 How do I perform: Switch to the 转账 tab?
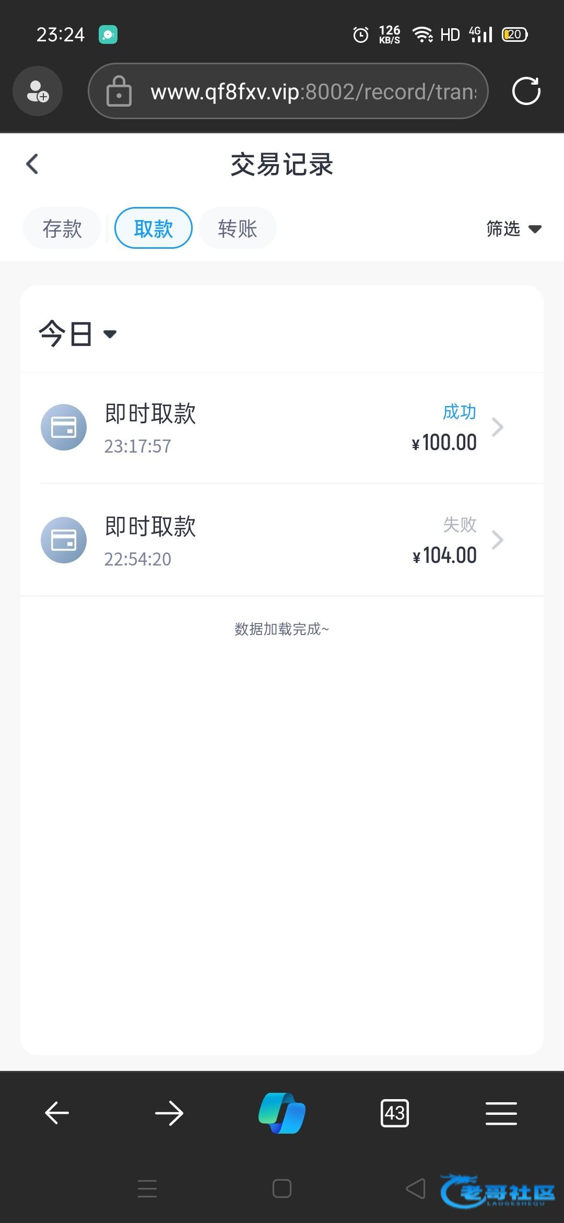tap(238, 228)
